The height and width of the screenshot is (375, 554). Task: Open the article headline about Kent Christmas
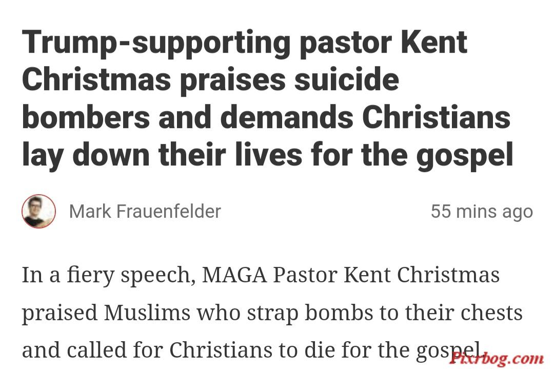[x=267, y=99]
